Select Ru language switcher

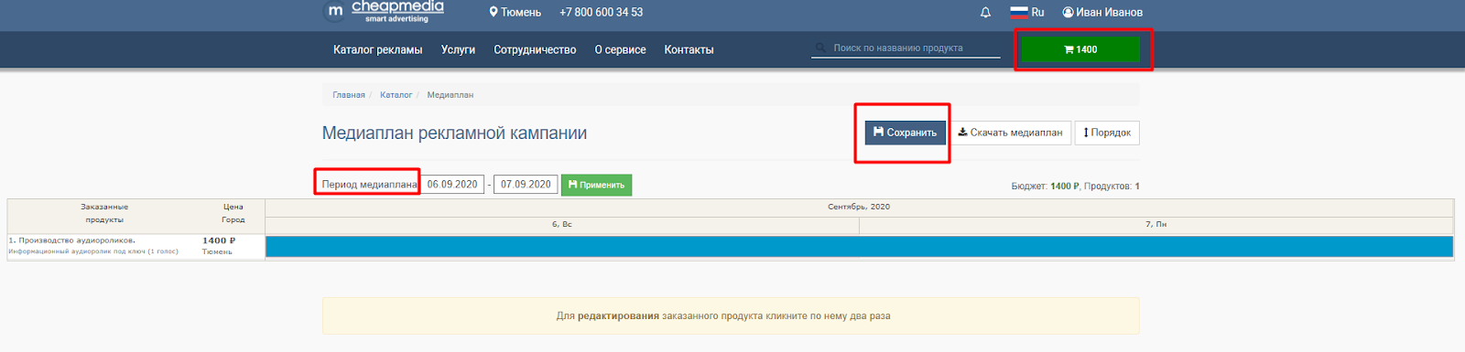1037,13
